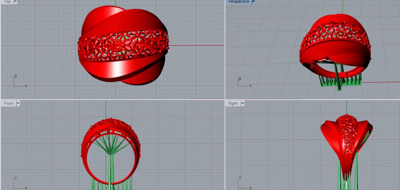Click the world axis icon in Front viewport
400x190 pixels.
click(x=18, y=184)
